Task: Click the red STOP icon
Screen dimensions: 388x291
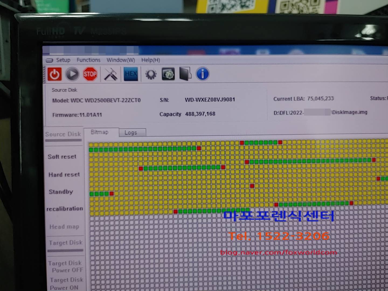Action: pos(90,74)
